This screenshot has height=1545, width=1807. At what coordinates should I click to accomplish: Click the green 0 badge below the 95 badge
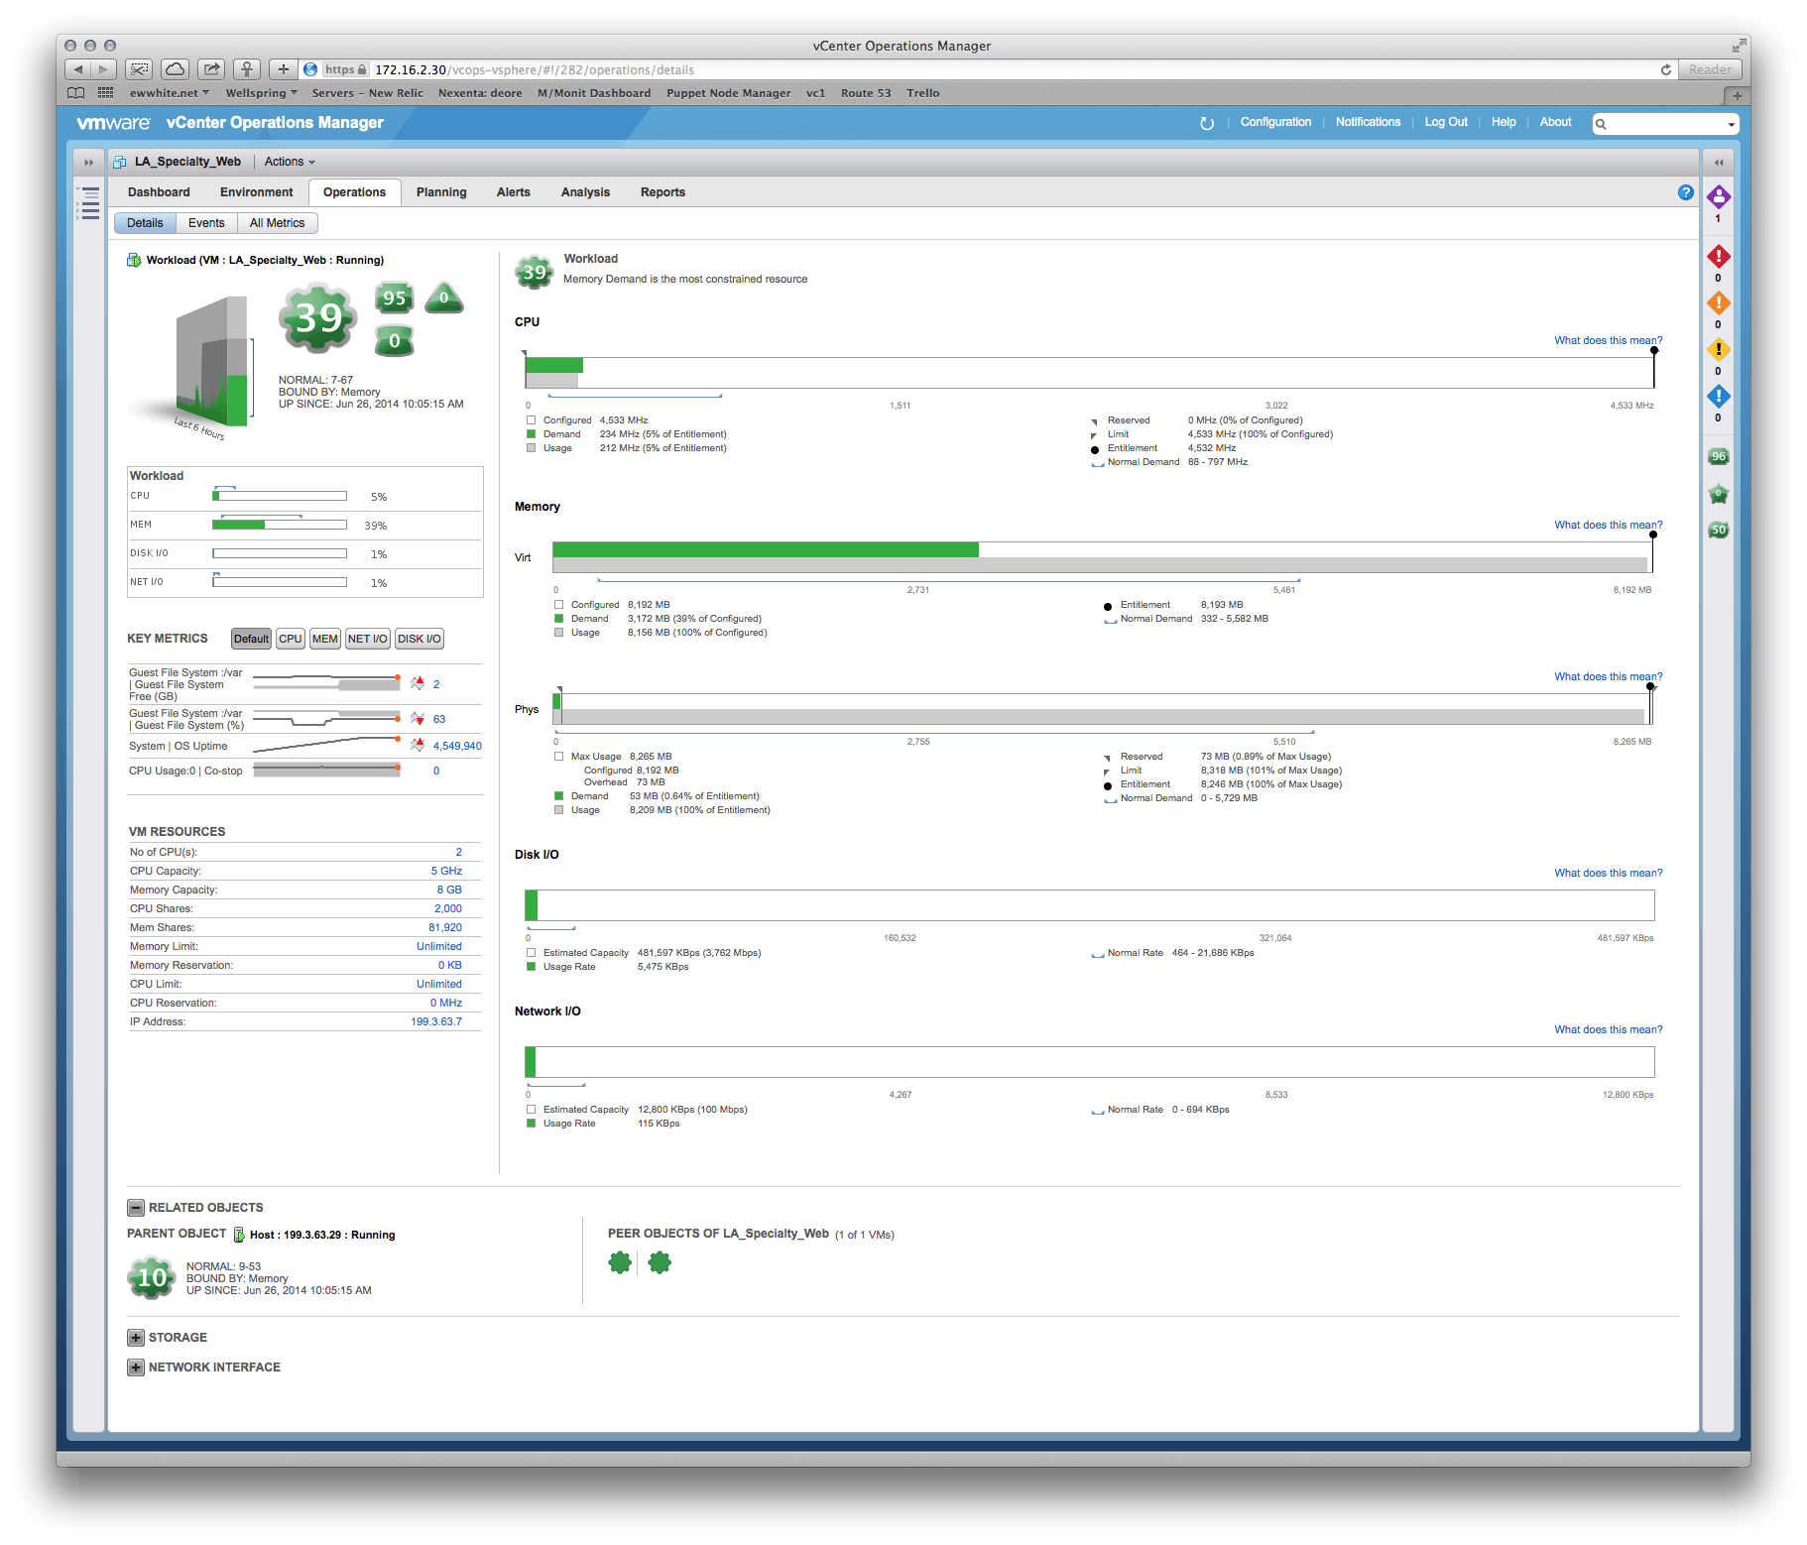(395, 340)
